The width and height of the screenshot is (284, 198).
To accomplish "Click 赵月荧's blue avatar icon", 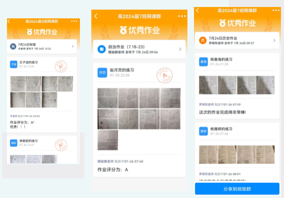I will click(x=102, y=73).
